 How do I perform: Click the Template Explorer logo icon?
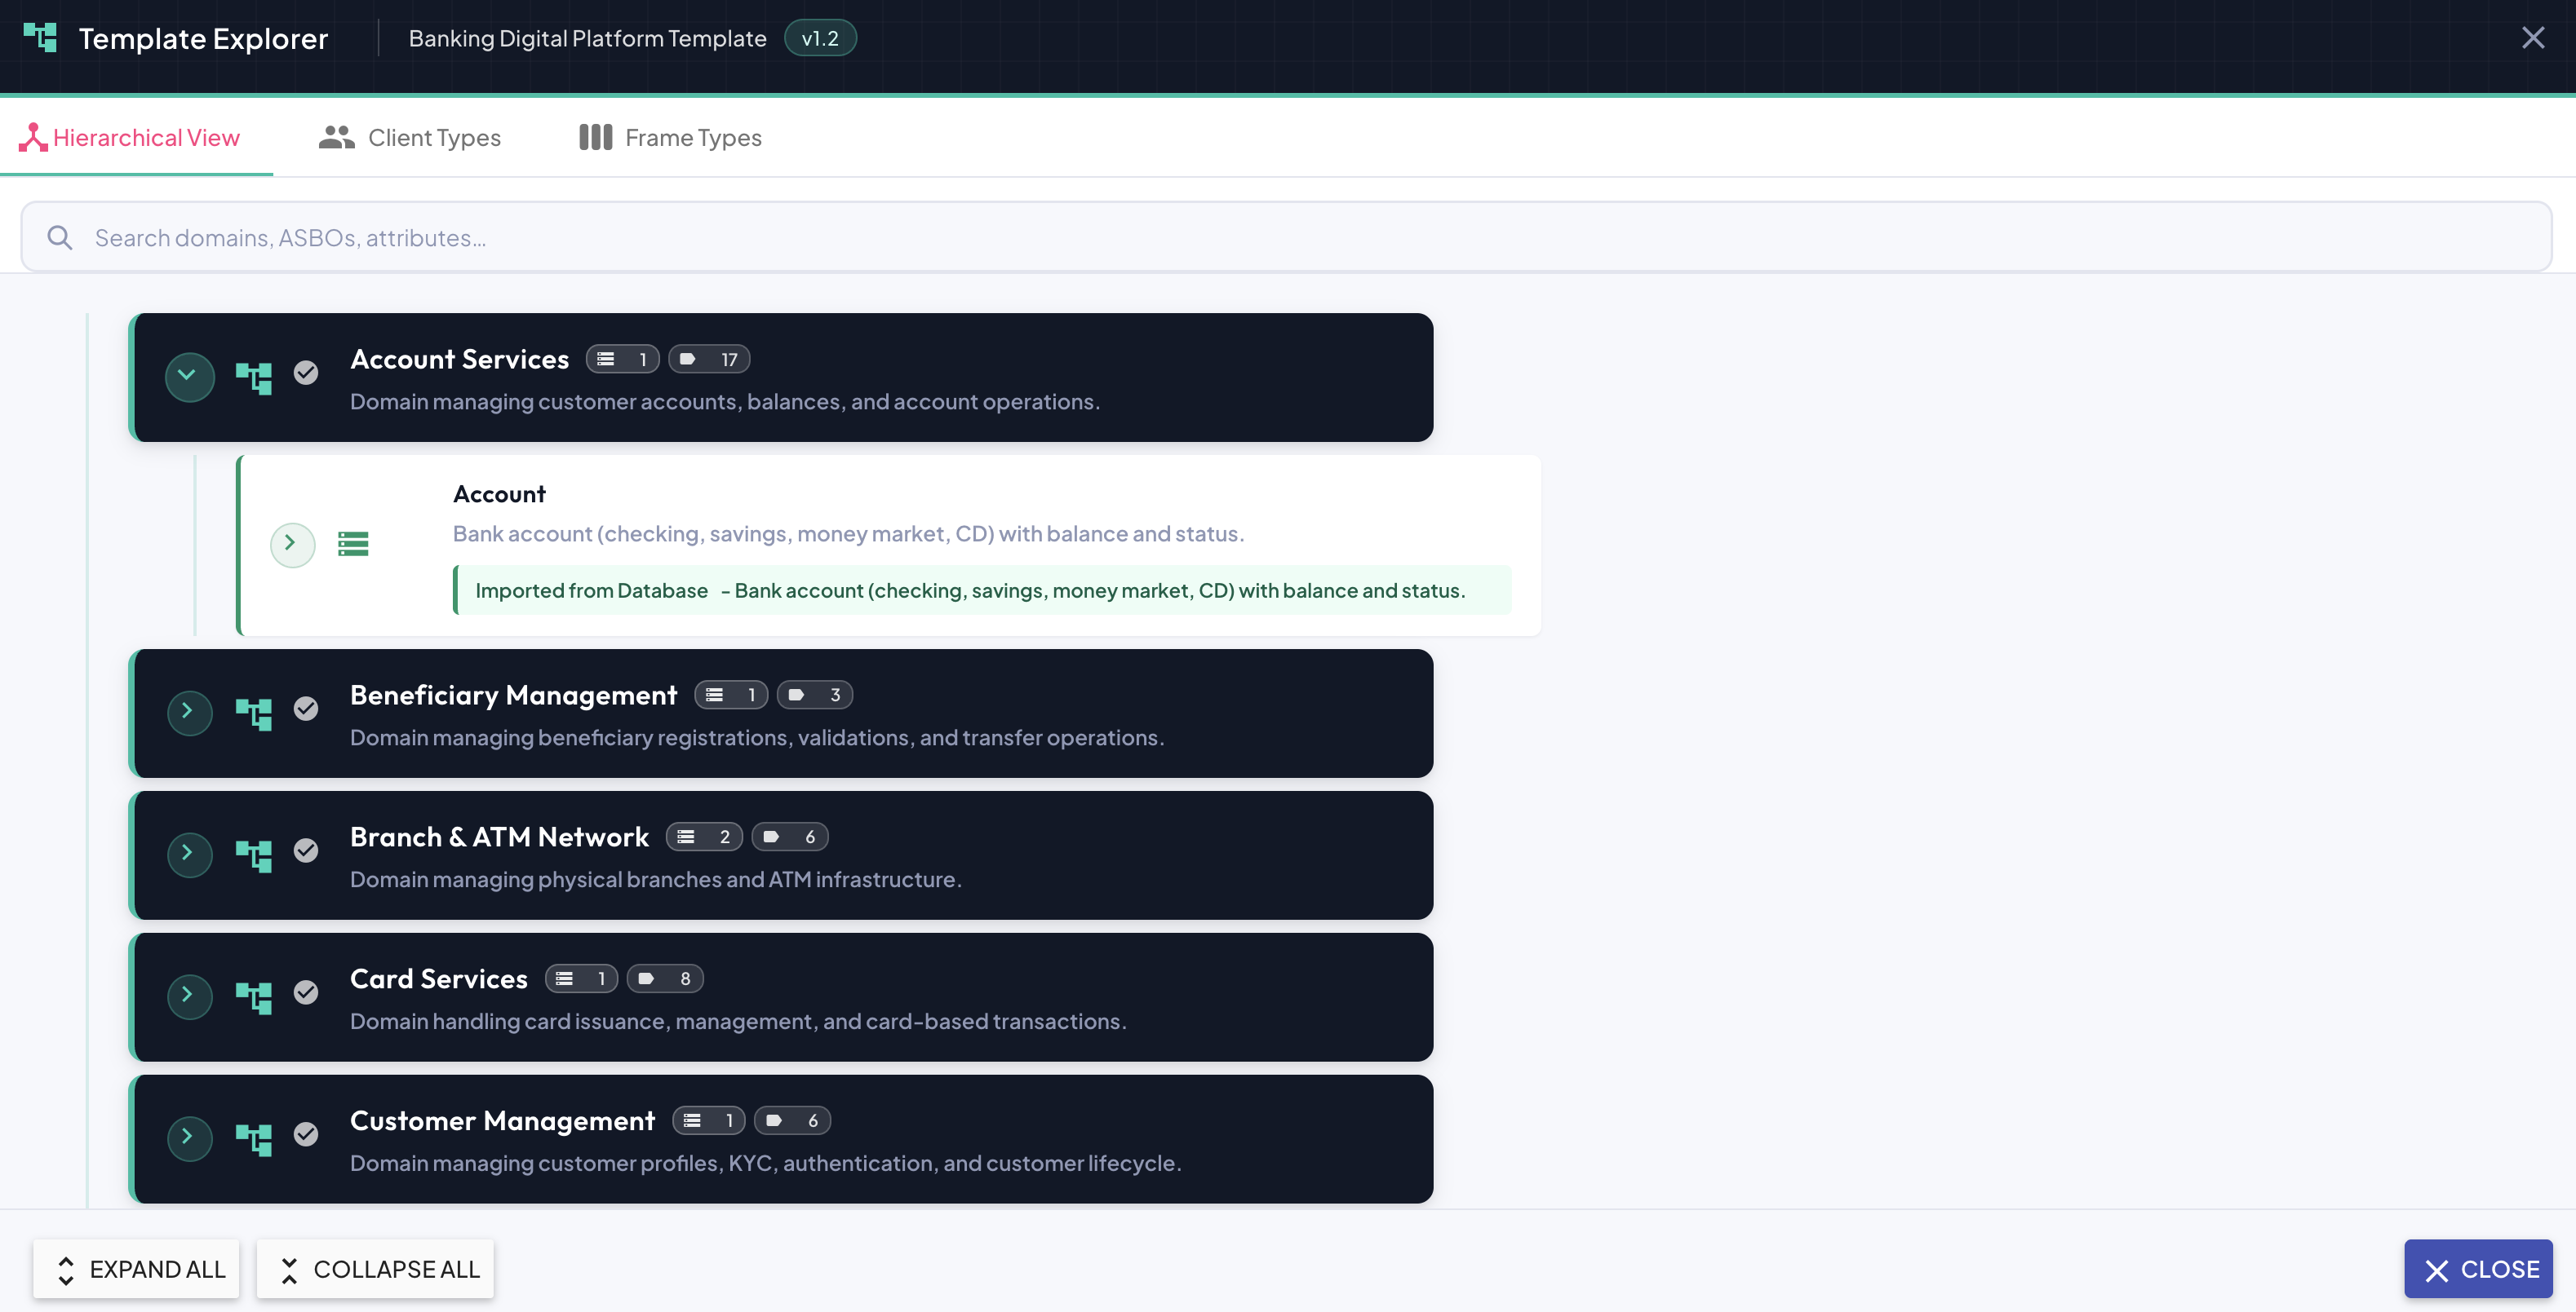pos(40,38)
